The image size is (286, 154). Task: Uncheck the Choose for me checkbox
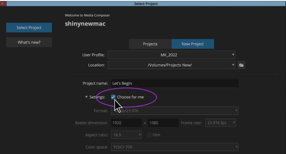point(113,97)
